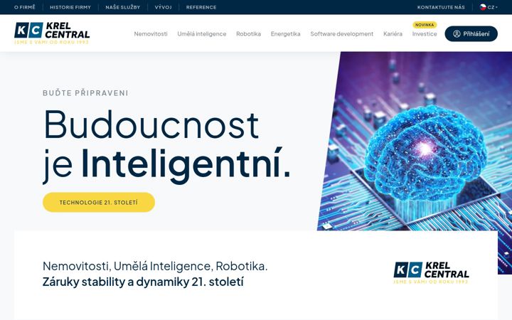
Task: Open the Nemovitosti menu item
Action: (151, 34)
